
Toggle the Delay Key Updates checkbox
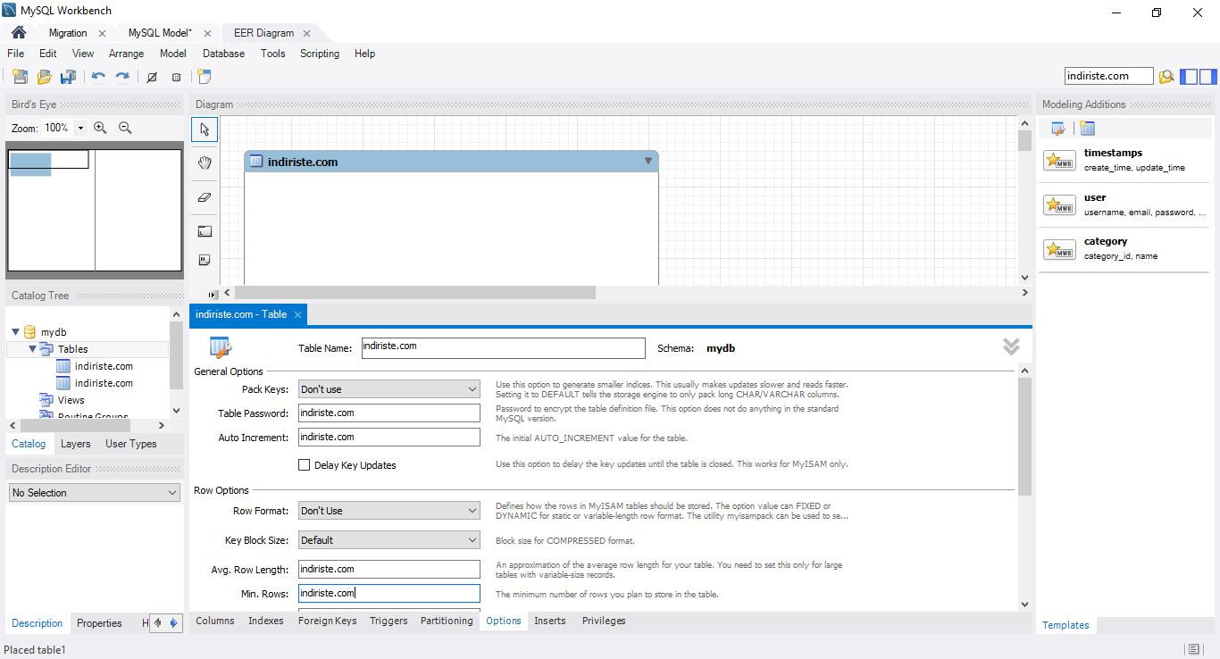[305, 465]
